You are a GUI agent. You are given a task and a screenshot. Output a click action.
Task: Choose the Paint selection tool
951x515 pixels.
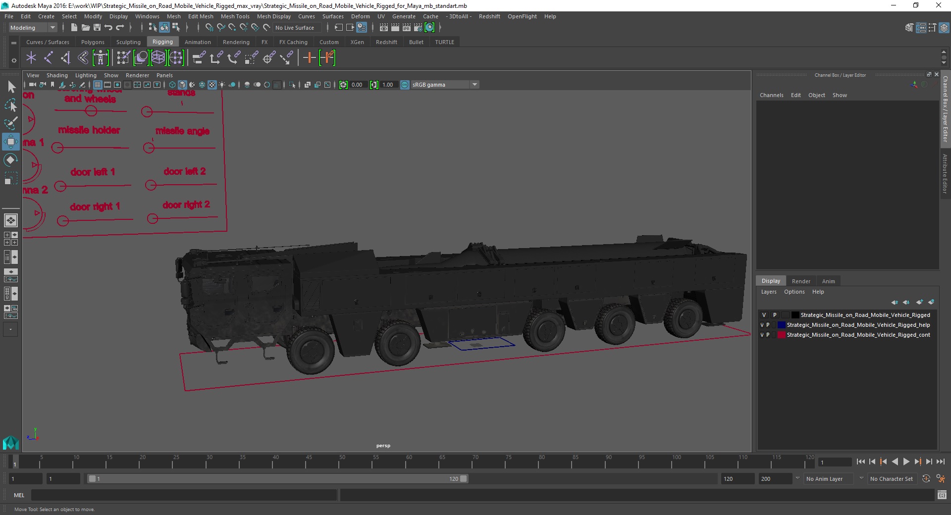[10, 123]
